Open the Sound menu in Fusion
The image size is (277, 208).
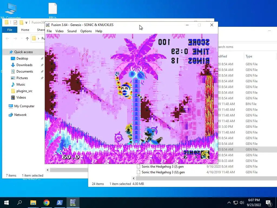point(72,31)
